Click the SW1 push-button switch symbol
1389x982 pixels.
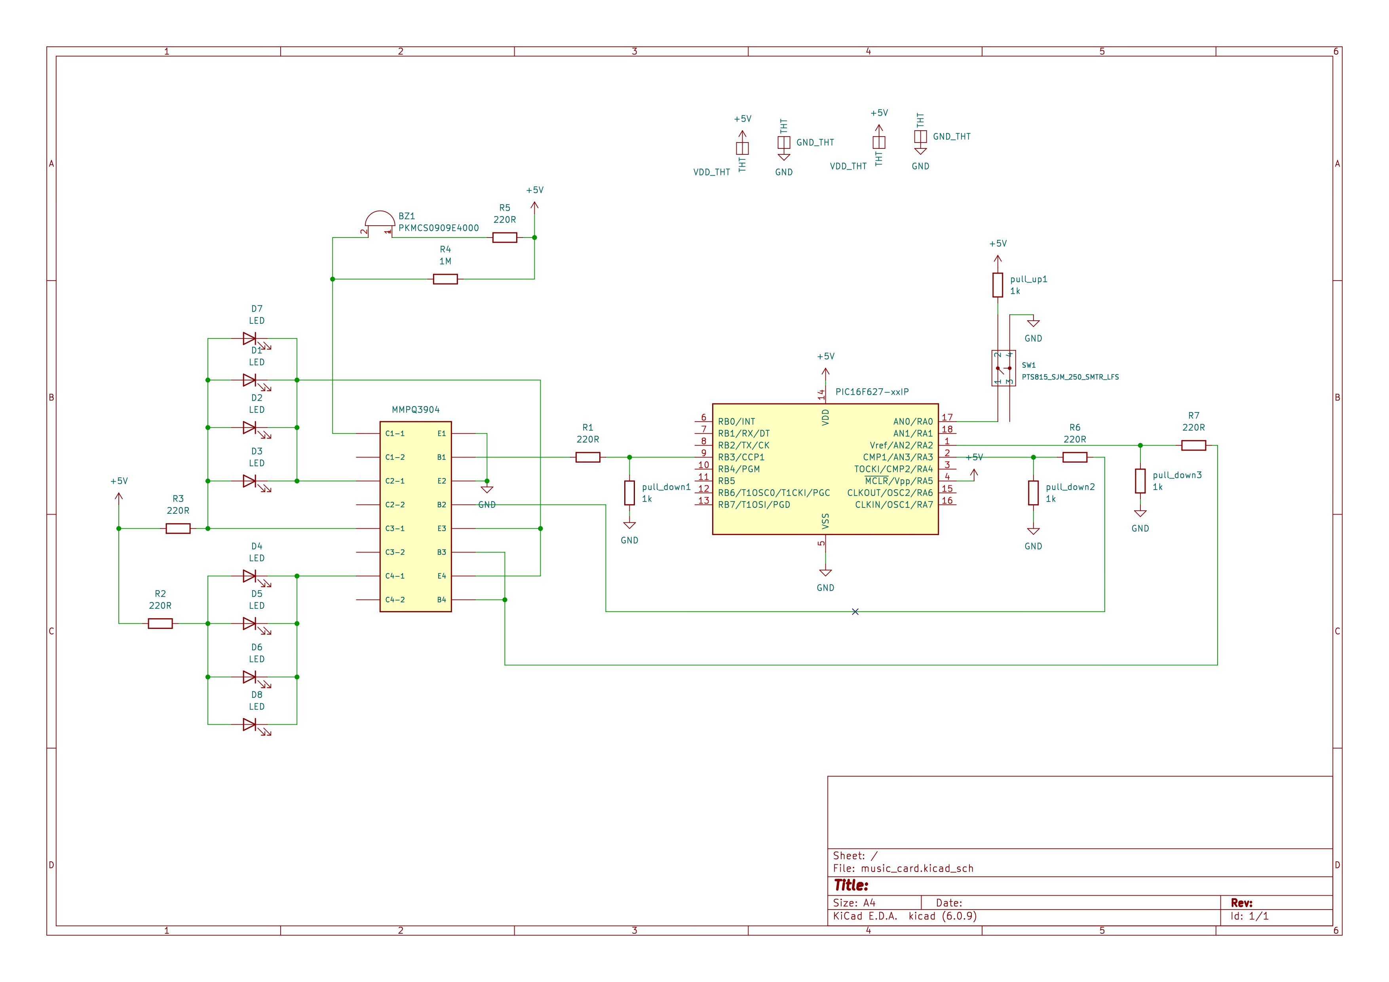(1003, 368)
